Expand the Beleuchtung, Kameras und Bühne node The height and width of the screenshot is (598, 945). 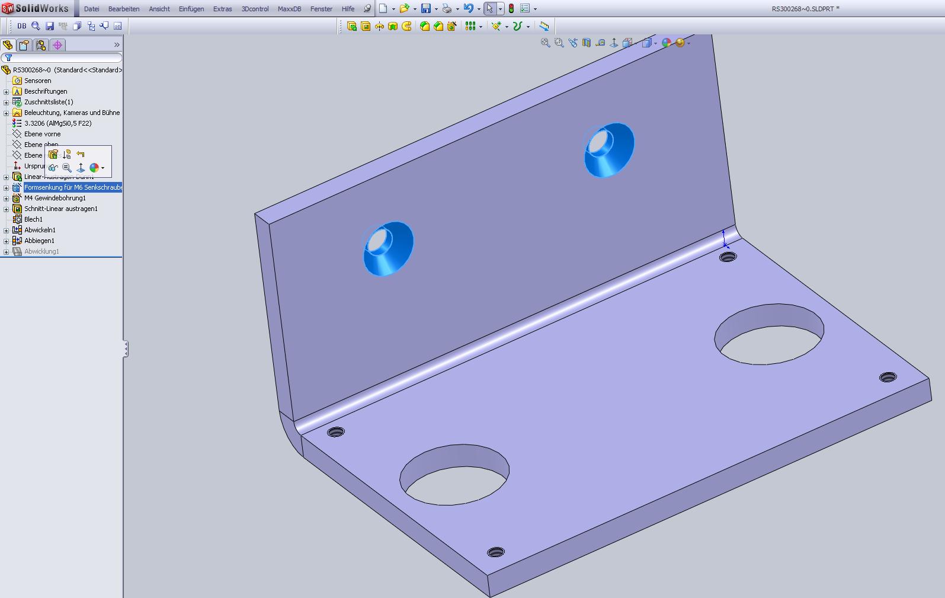7,113
